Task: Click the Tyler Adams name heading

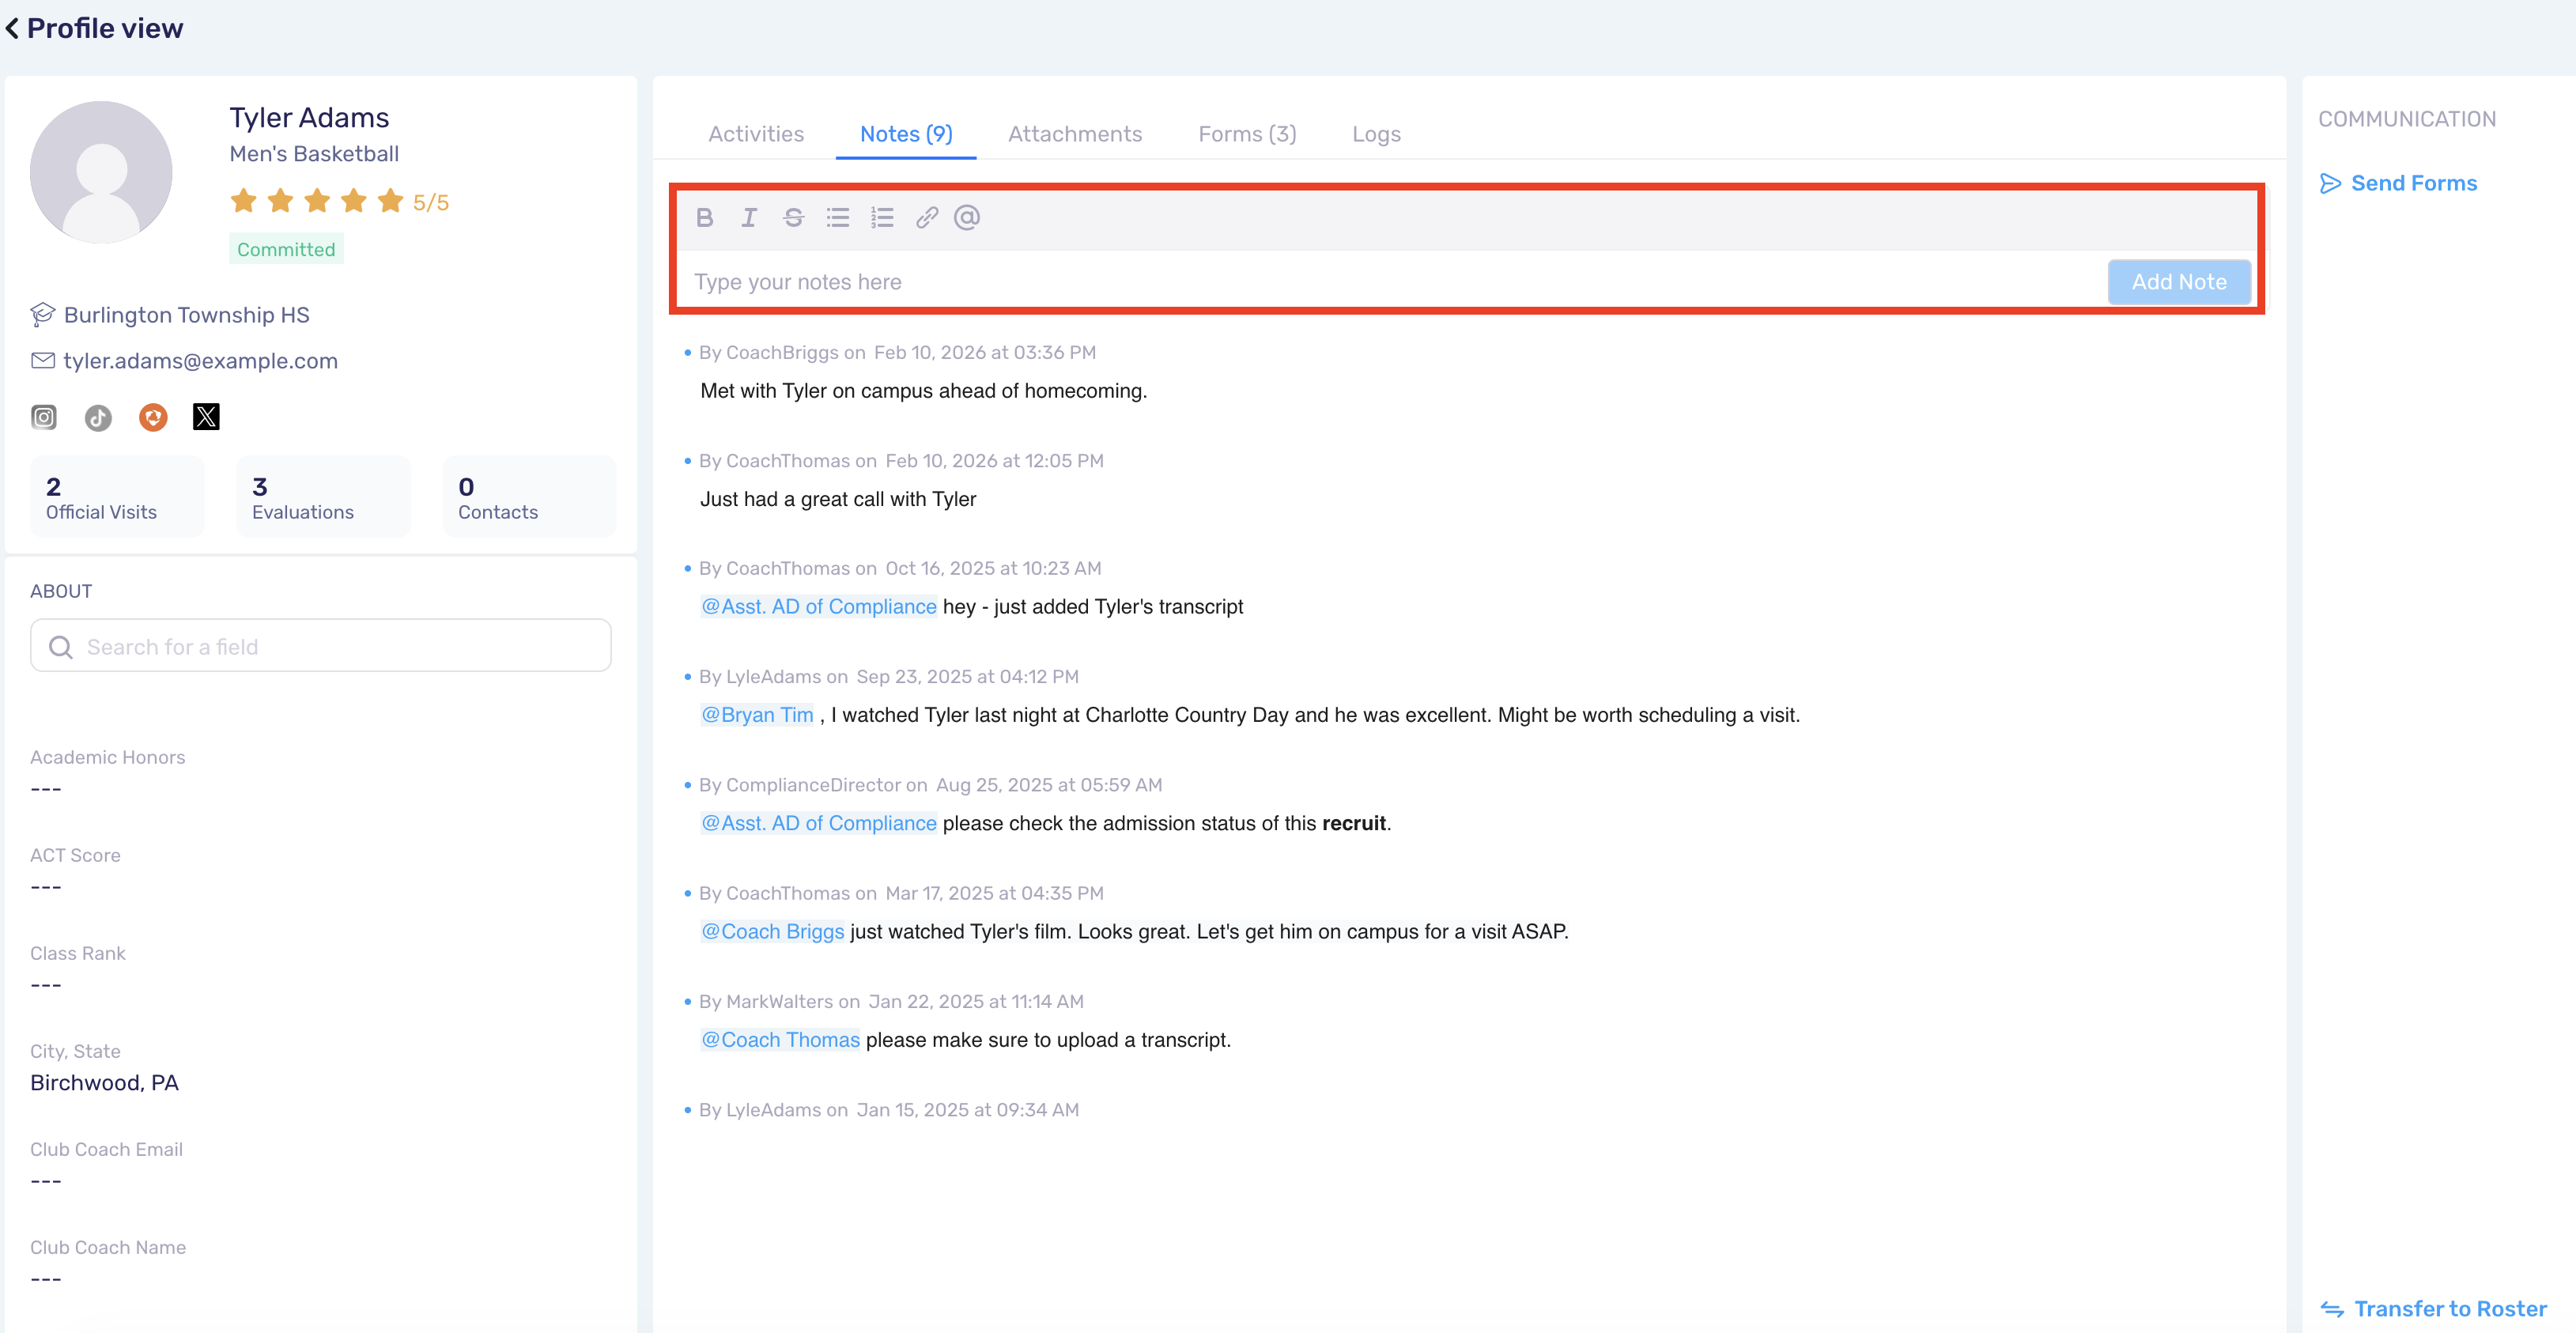Action: [x=309, y=118]
